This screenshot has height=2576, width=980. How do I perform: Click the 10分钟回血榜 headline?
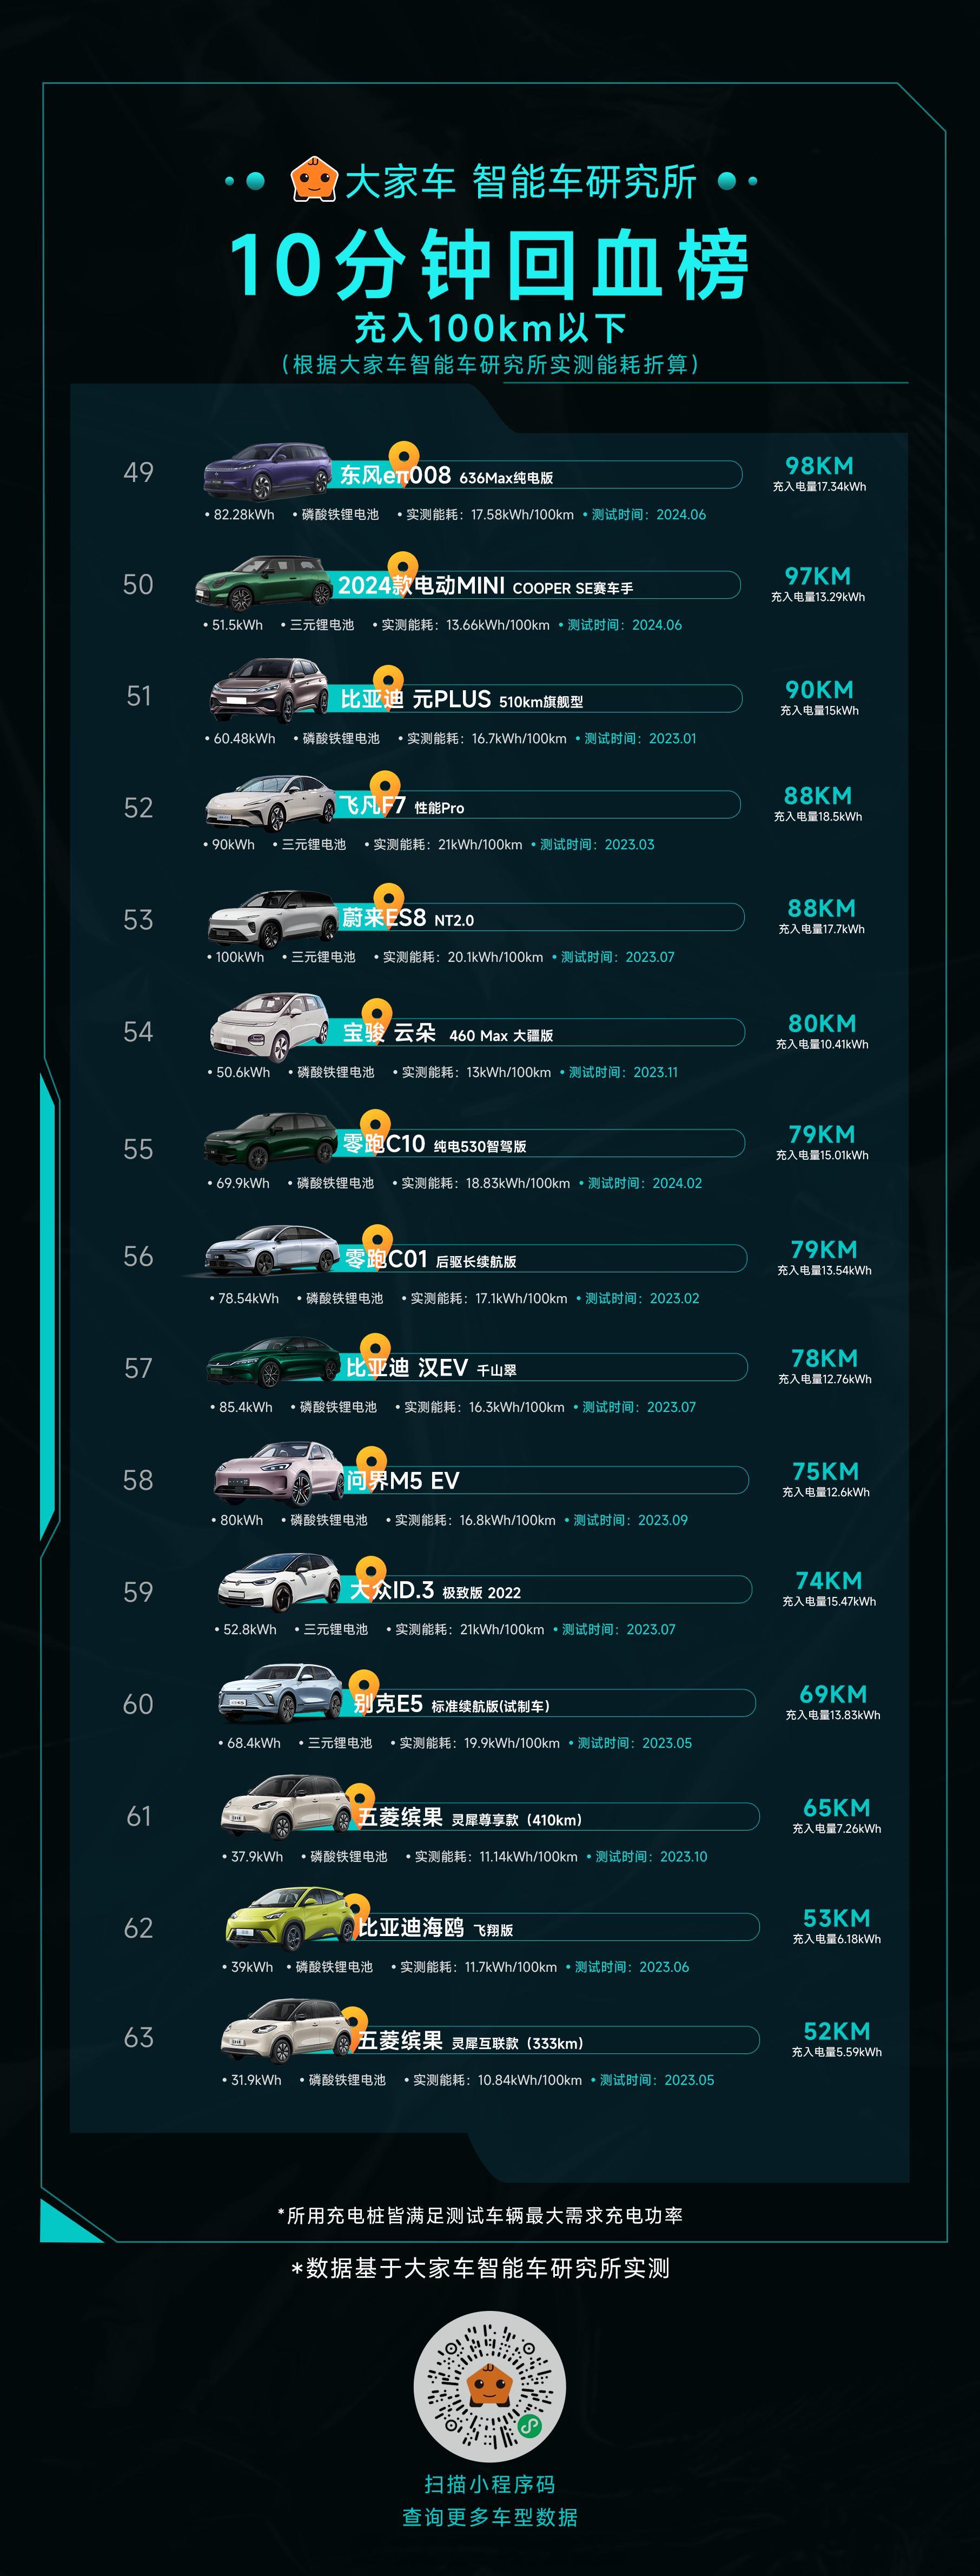click(490, 264)
